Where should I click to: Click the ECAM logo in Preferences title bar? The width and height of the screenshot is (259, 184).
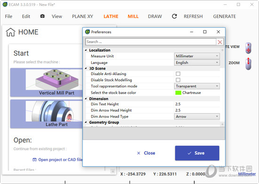coord(88,32)
